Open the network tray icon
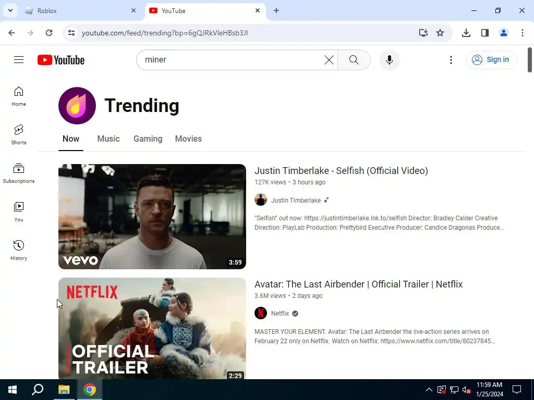534x400 pixels. [x=454, y=390]
